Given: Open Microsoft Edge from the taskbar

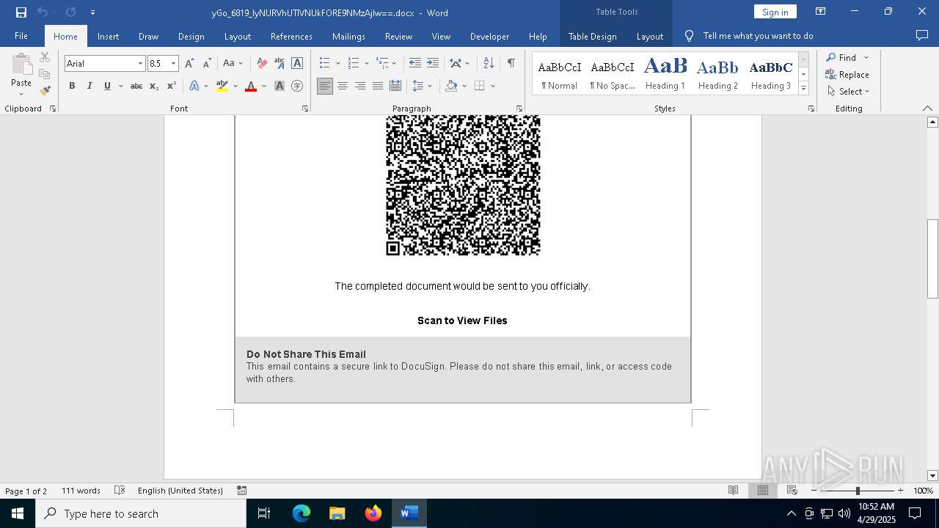Looking at the screenshot, I should pyautogui.click(x=302, y=513).
